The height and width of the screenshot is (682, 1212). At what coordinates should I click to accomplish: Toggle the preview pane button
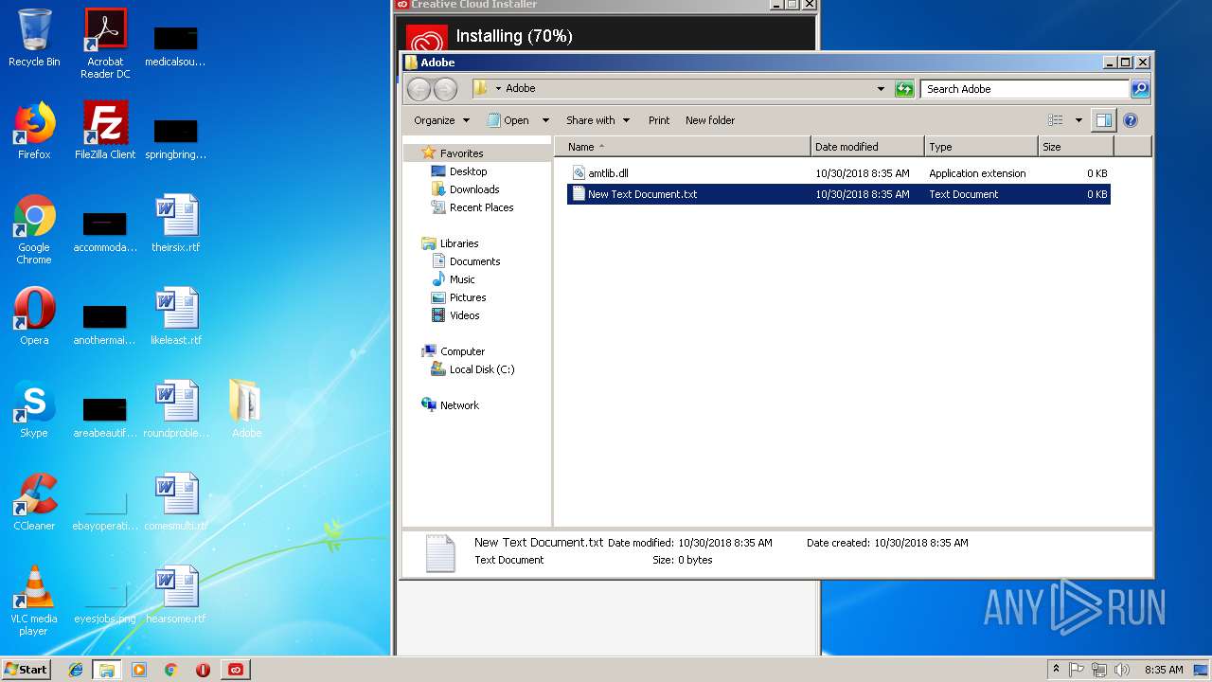click(1103, 120)
